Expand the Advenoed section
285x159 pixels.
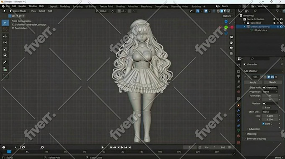coord(254,129)
